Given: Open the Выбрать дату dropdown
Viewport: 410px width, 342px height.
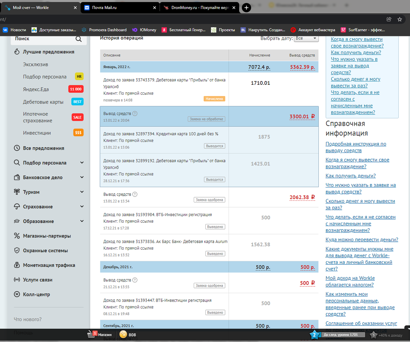Looking at the screenshot, I should click(306, 38).
